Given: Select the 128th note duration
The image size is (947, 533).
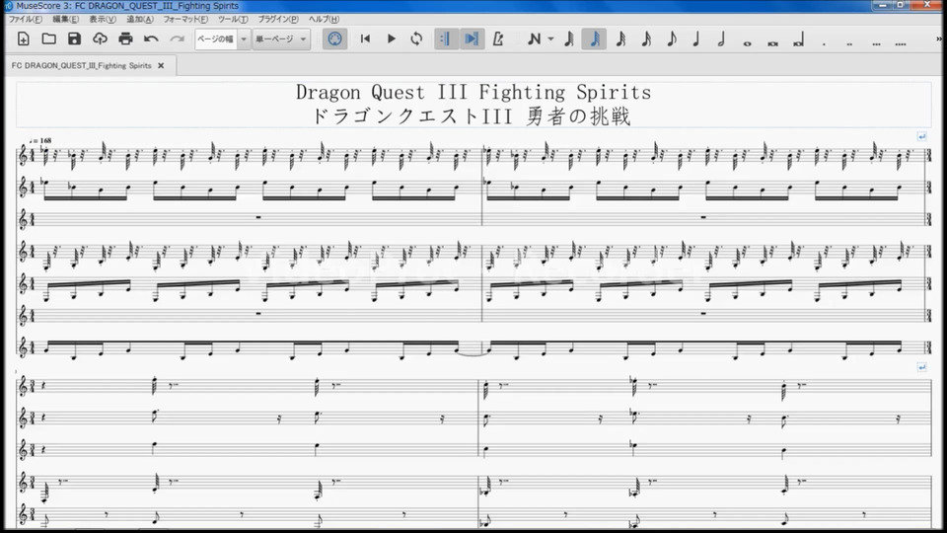Looking at the screenshot, I should [x=569, y=39].
